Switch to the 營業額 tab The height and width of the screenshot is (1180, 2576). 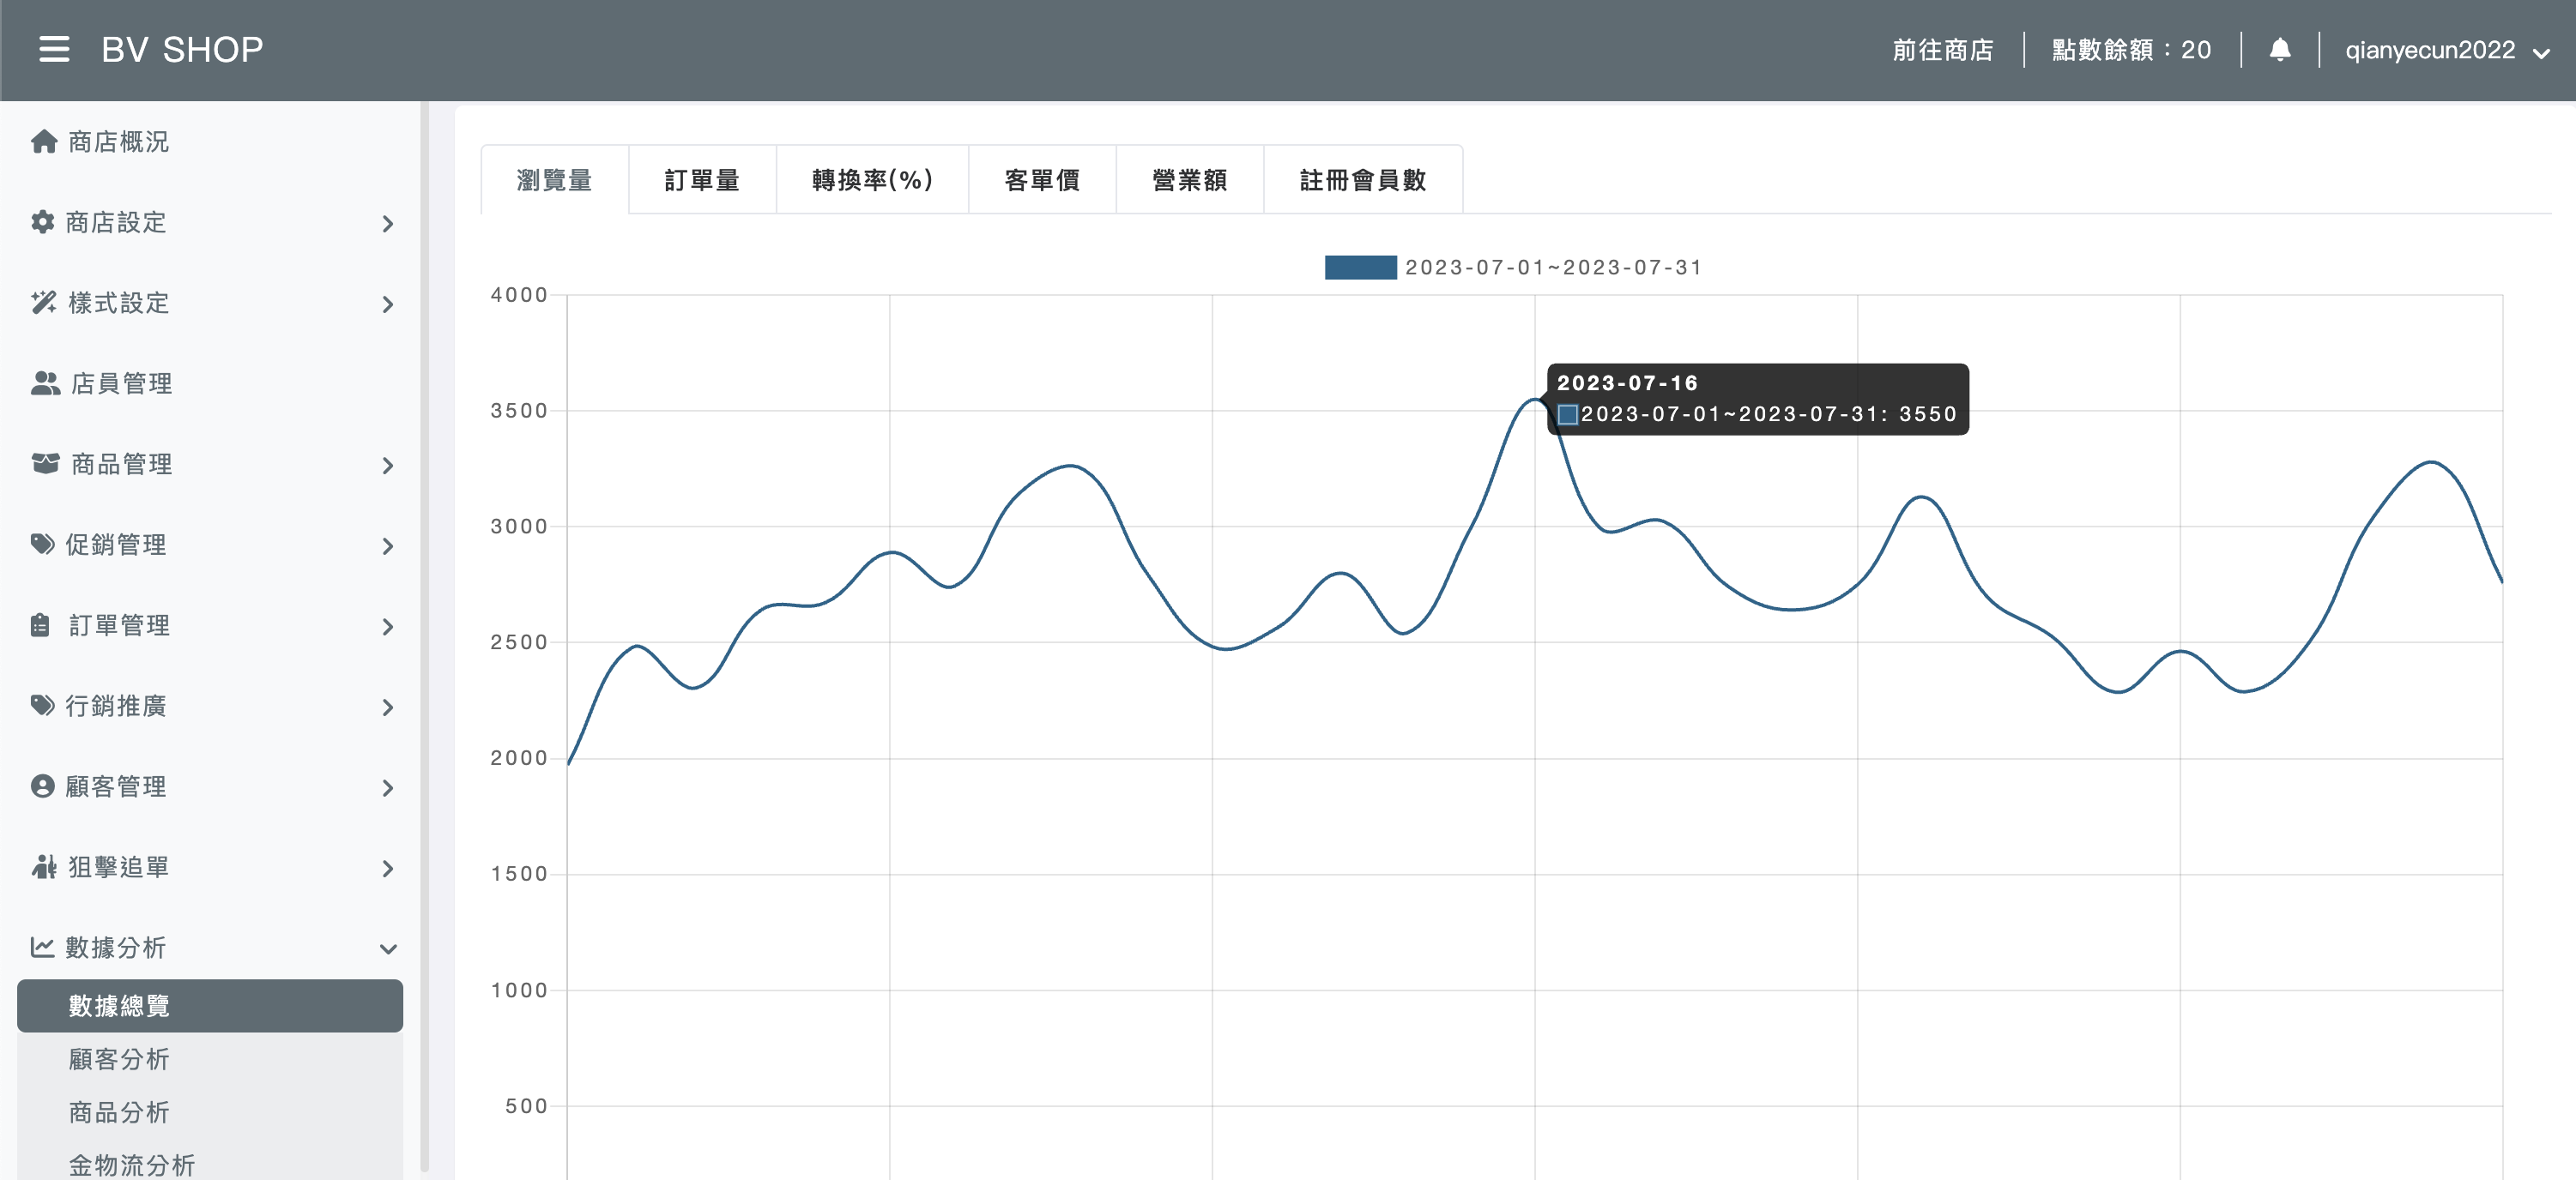1190,180
